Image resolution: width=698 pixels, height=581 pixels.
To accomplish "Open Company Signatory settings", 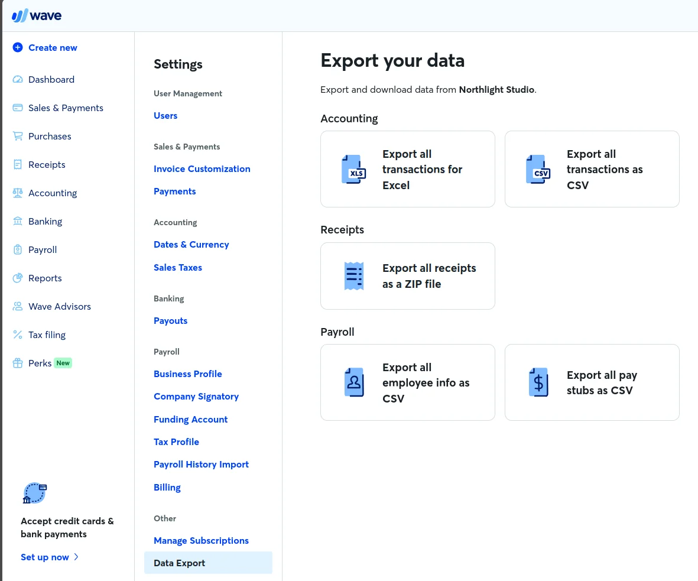I will click(196, 397).
